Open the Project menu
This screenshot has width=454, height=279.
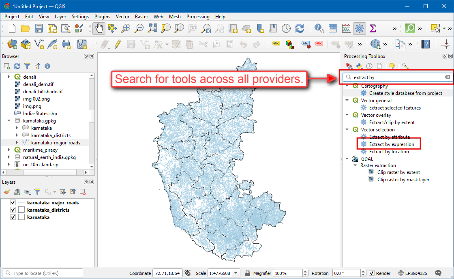click(12, 17)
